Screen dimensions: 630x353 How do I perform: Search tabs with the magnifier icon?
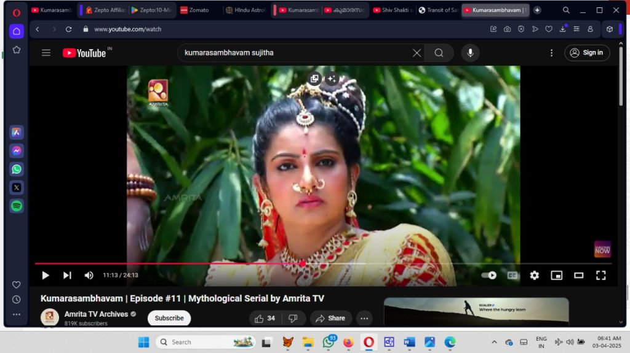point(566,10)
